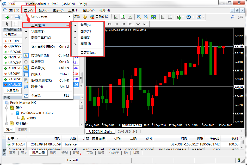Open the periodicity clock icon dropdown arrow

pos(193,17)
